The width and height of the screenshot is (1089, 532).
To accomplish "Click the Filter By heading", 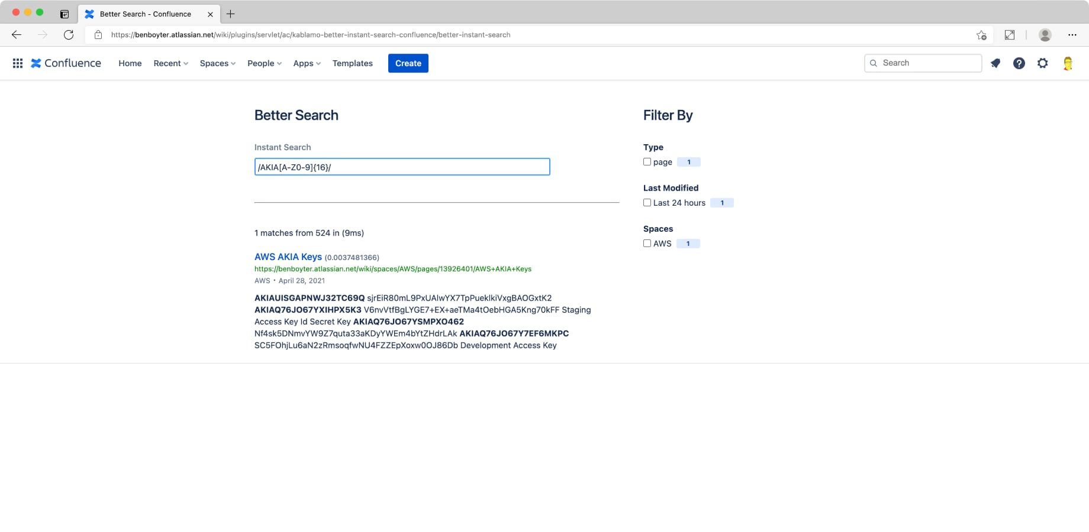I will [668, 115].
